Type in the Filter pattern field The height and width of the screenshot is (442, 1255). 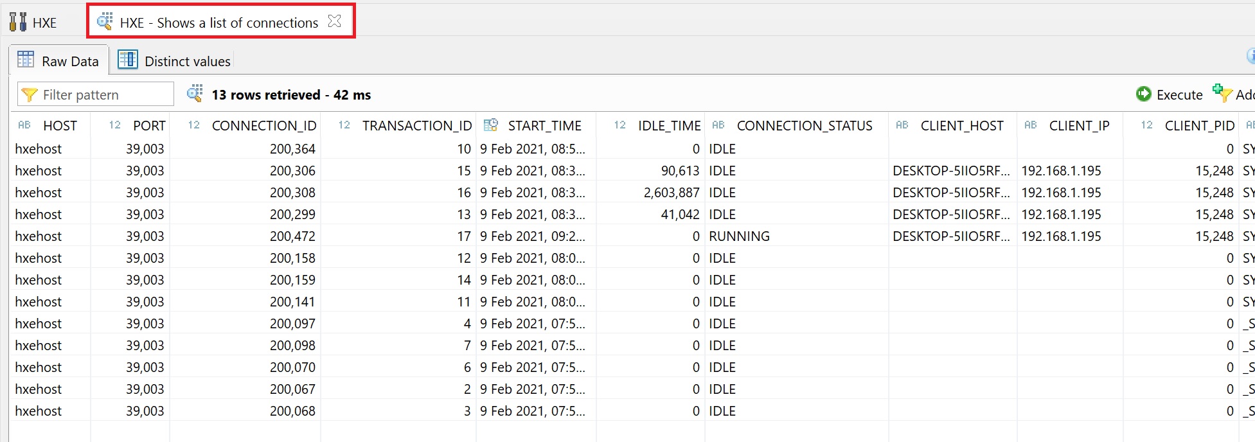tap(103, 95)
